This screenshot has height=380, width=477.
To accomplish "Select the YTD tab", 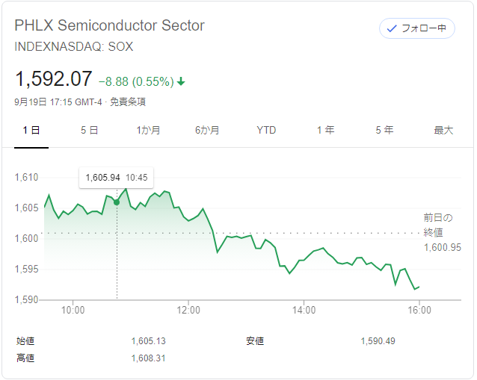I will coord(266,131).
